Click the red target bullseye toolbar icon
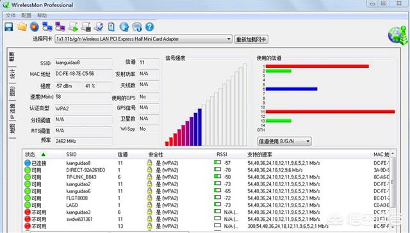 (x=34, y=27)
